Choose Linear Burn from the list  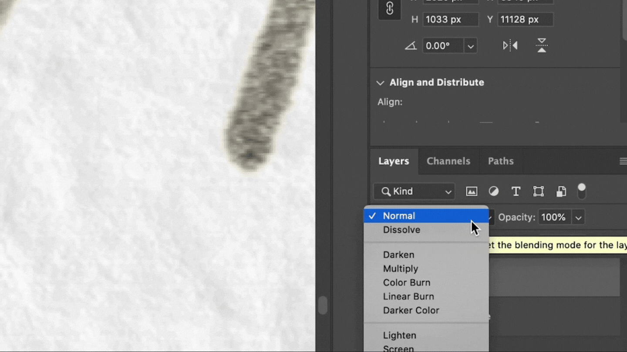point(408,296)
